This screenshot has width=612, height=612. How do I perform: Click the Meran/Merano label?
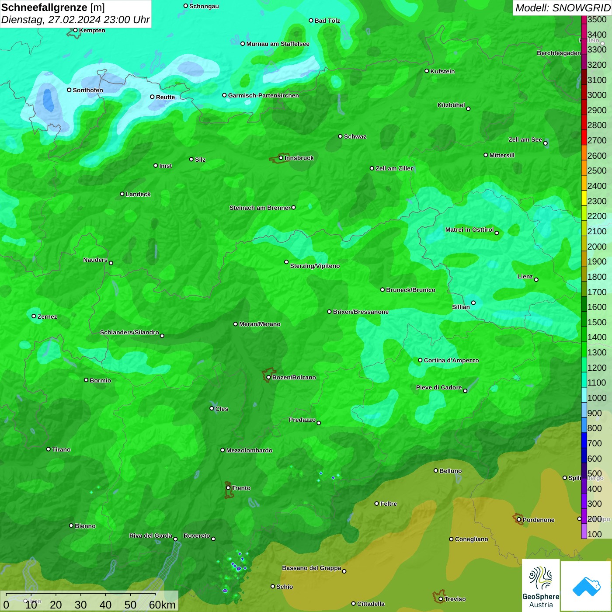coord(260,324)
